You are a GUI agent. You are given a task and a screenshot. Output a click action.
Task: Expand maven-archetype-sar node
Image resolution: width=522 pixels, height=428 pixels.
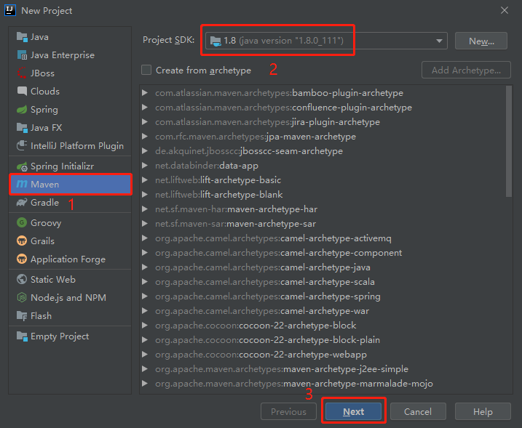point(145,224)
